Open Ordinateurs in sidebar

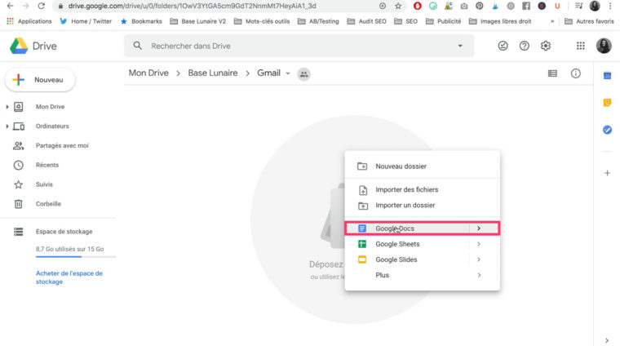tap(52, 126)
